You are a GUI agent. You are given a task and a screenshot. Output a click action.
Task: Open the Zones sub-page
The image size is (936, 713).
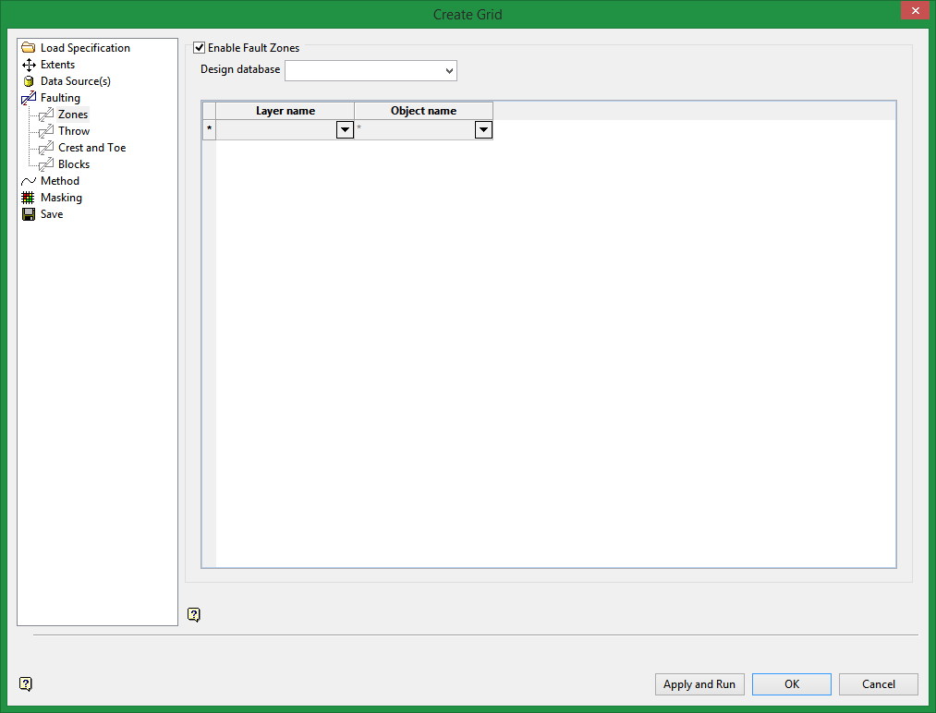pyautogui.click(x=73, y=115)
